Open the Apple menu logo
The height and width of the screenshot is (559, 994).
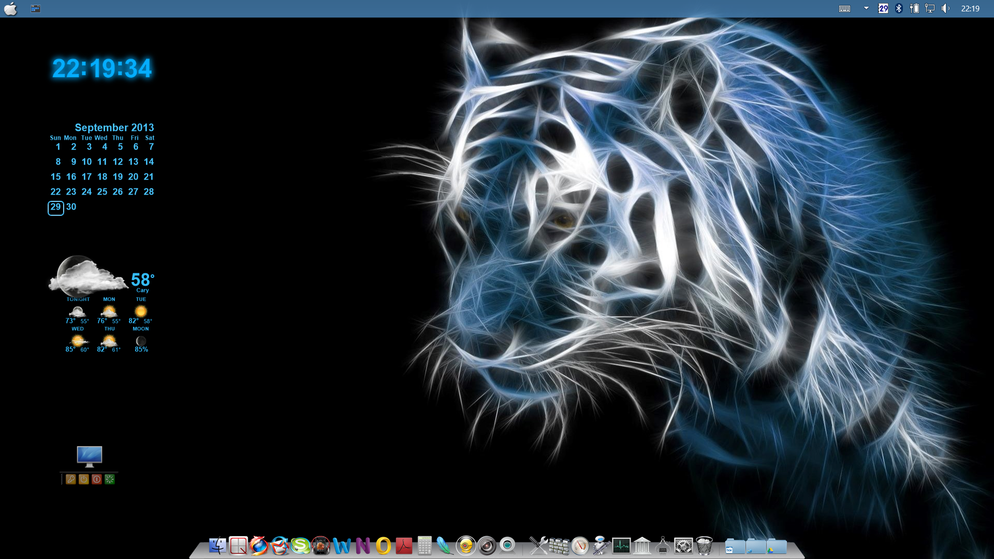(10, 8)
